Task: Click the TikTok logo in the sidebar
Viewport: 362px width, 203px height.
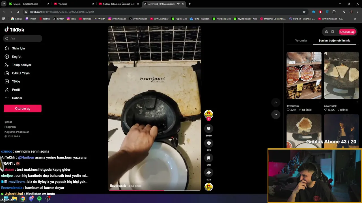Action: (14, 30)
